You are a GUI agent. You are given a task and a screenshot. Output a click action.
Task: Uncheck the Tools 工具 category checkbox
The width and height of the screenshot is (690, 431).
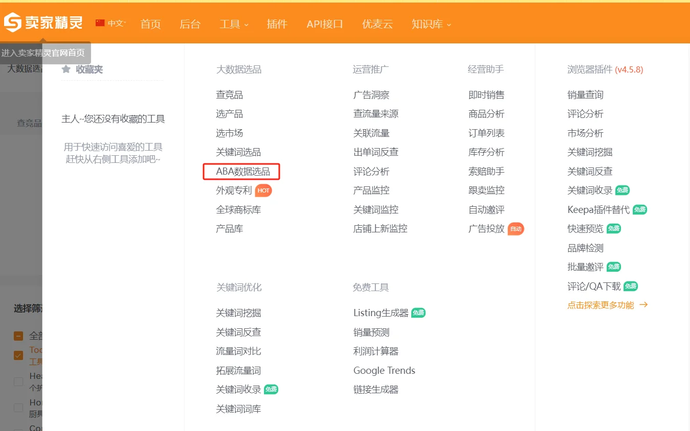point(18,355)
